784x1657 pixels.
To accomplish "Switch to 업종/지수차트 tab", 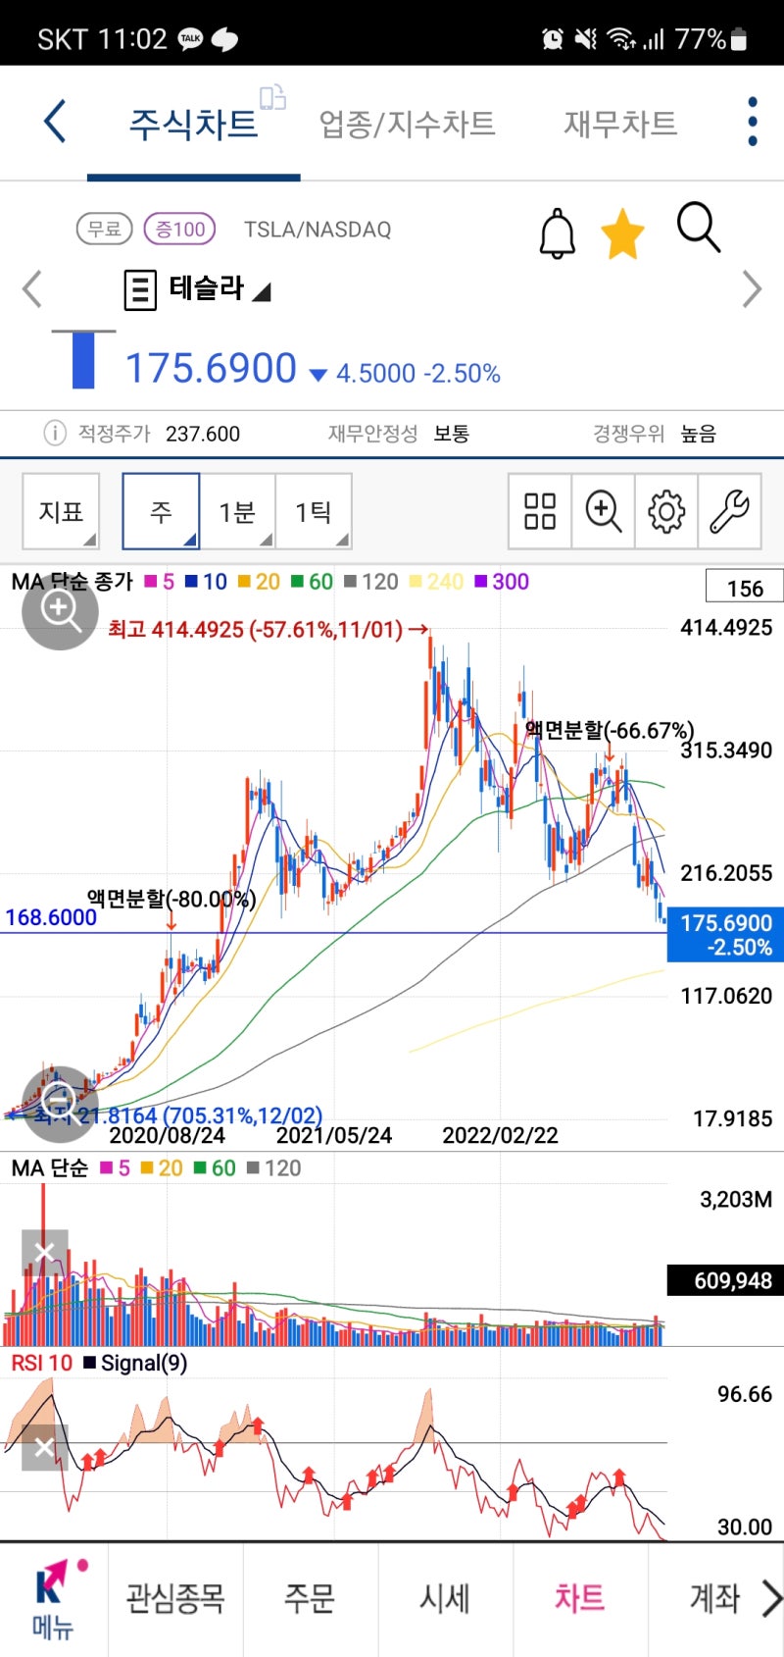I will [x=407, y=124].
